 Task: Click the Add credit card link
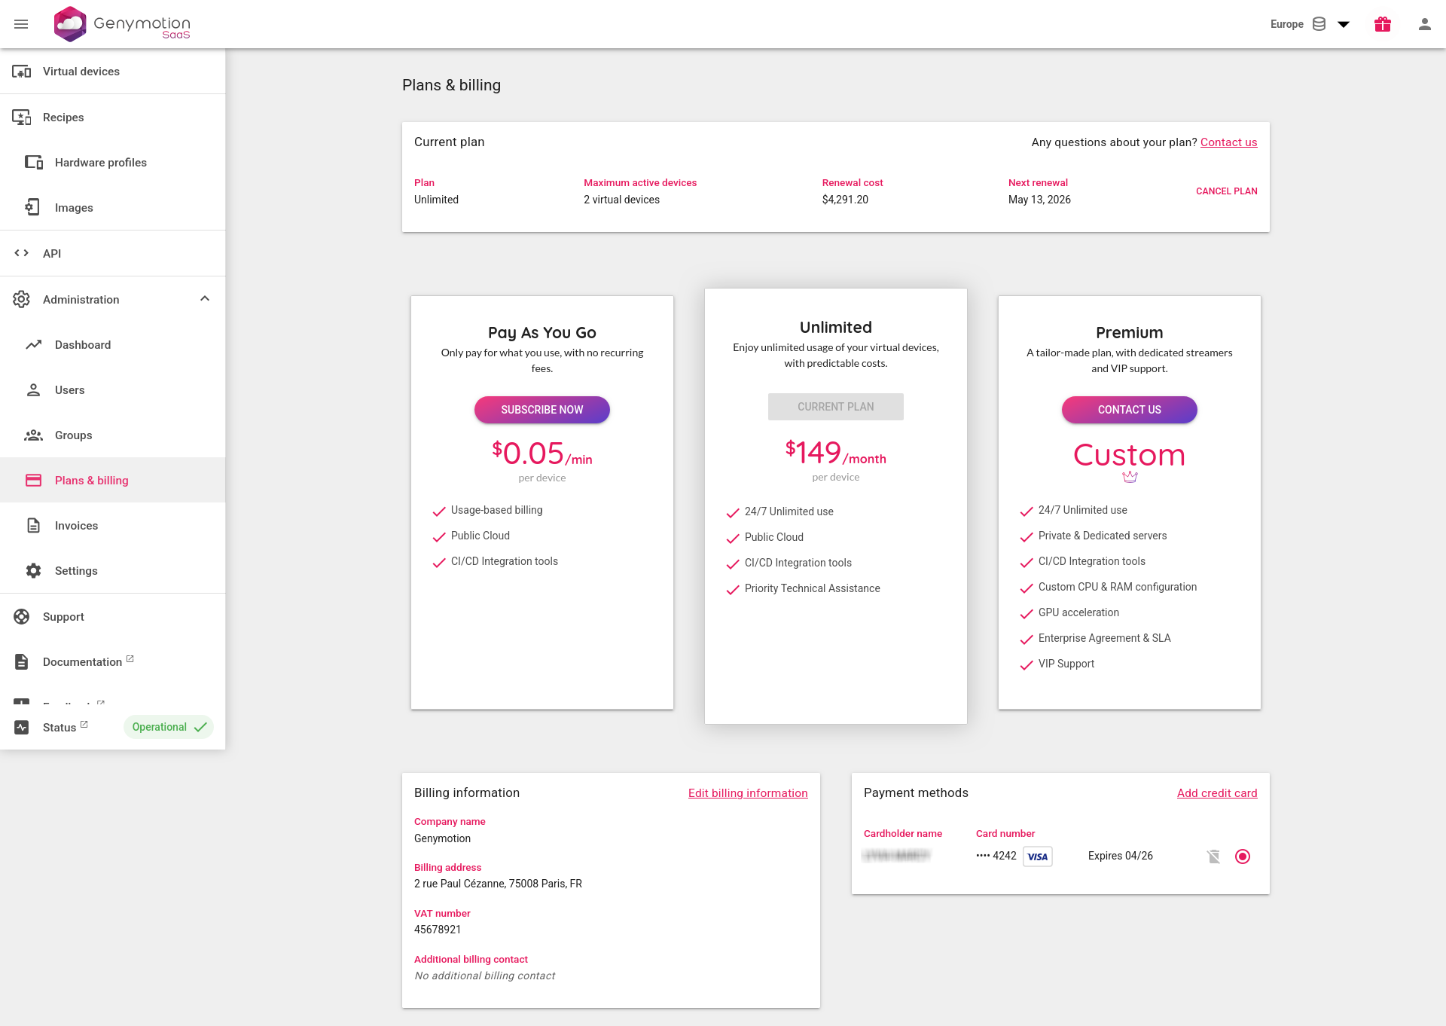[x=1216, y=793]
